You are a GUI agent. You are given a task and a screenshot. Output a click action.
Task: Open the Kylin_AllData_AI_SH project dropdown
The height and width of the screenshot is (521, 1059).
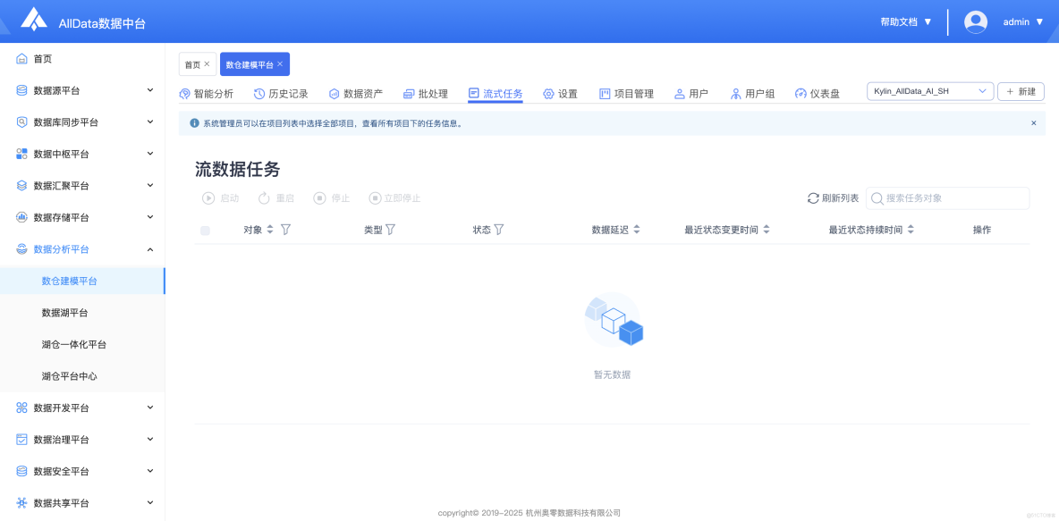929,90
